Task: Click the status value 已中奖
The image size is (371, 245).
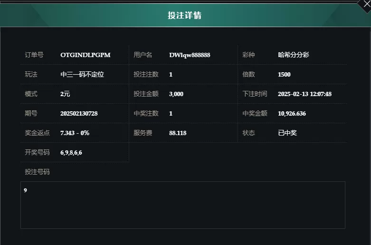Action: pyautogui.click(x=287, y=133)
